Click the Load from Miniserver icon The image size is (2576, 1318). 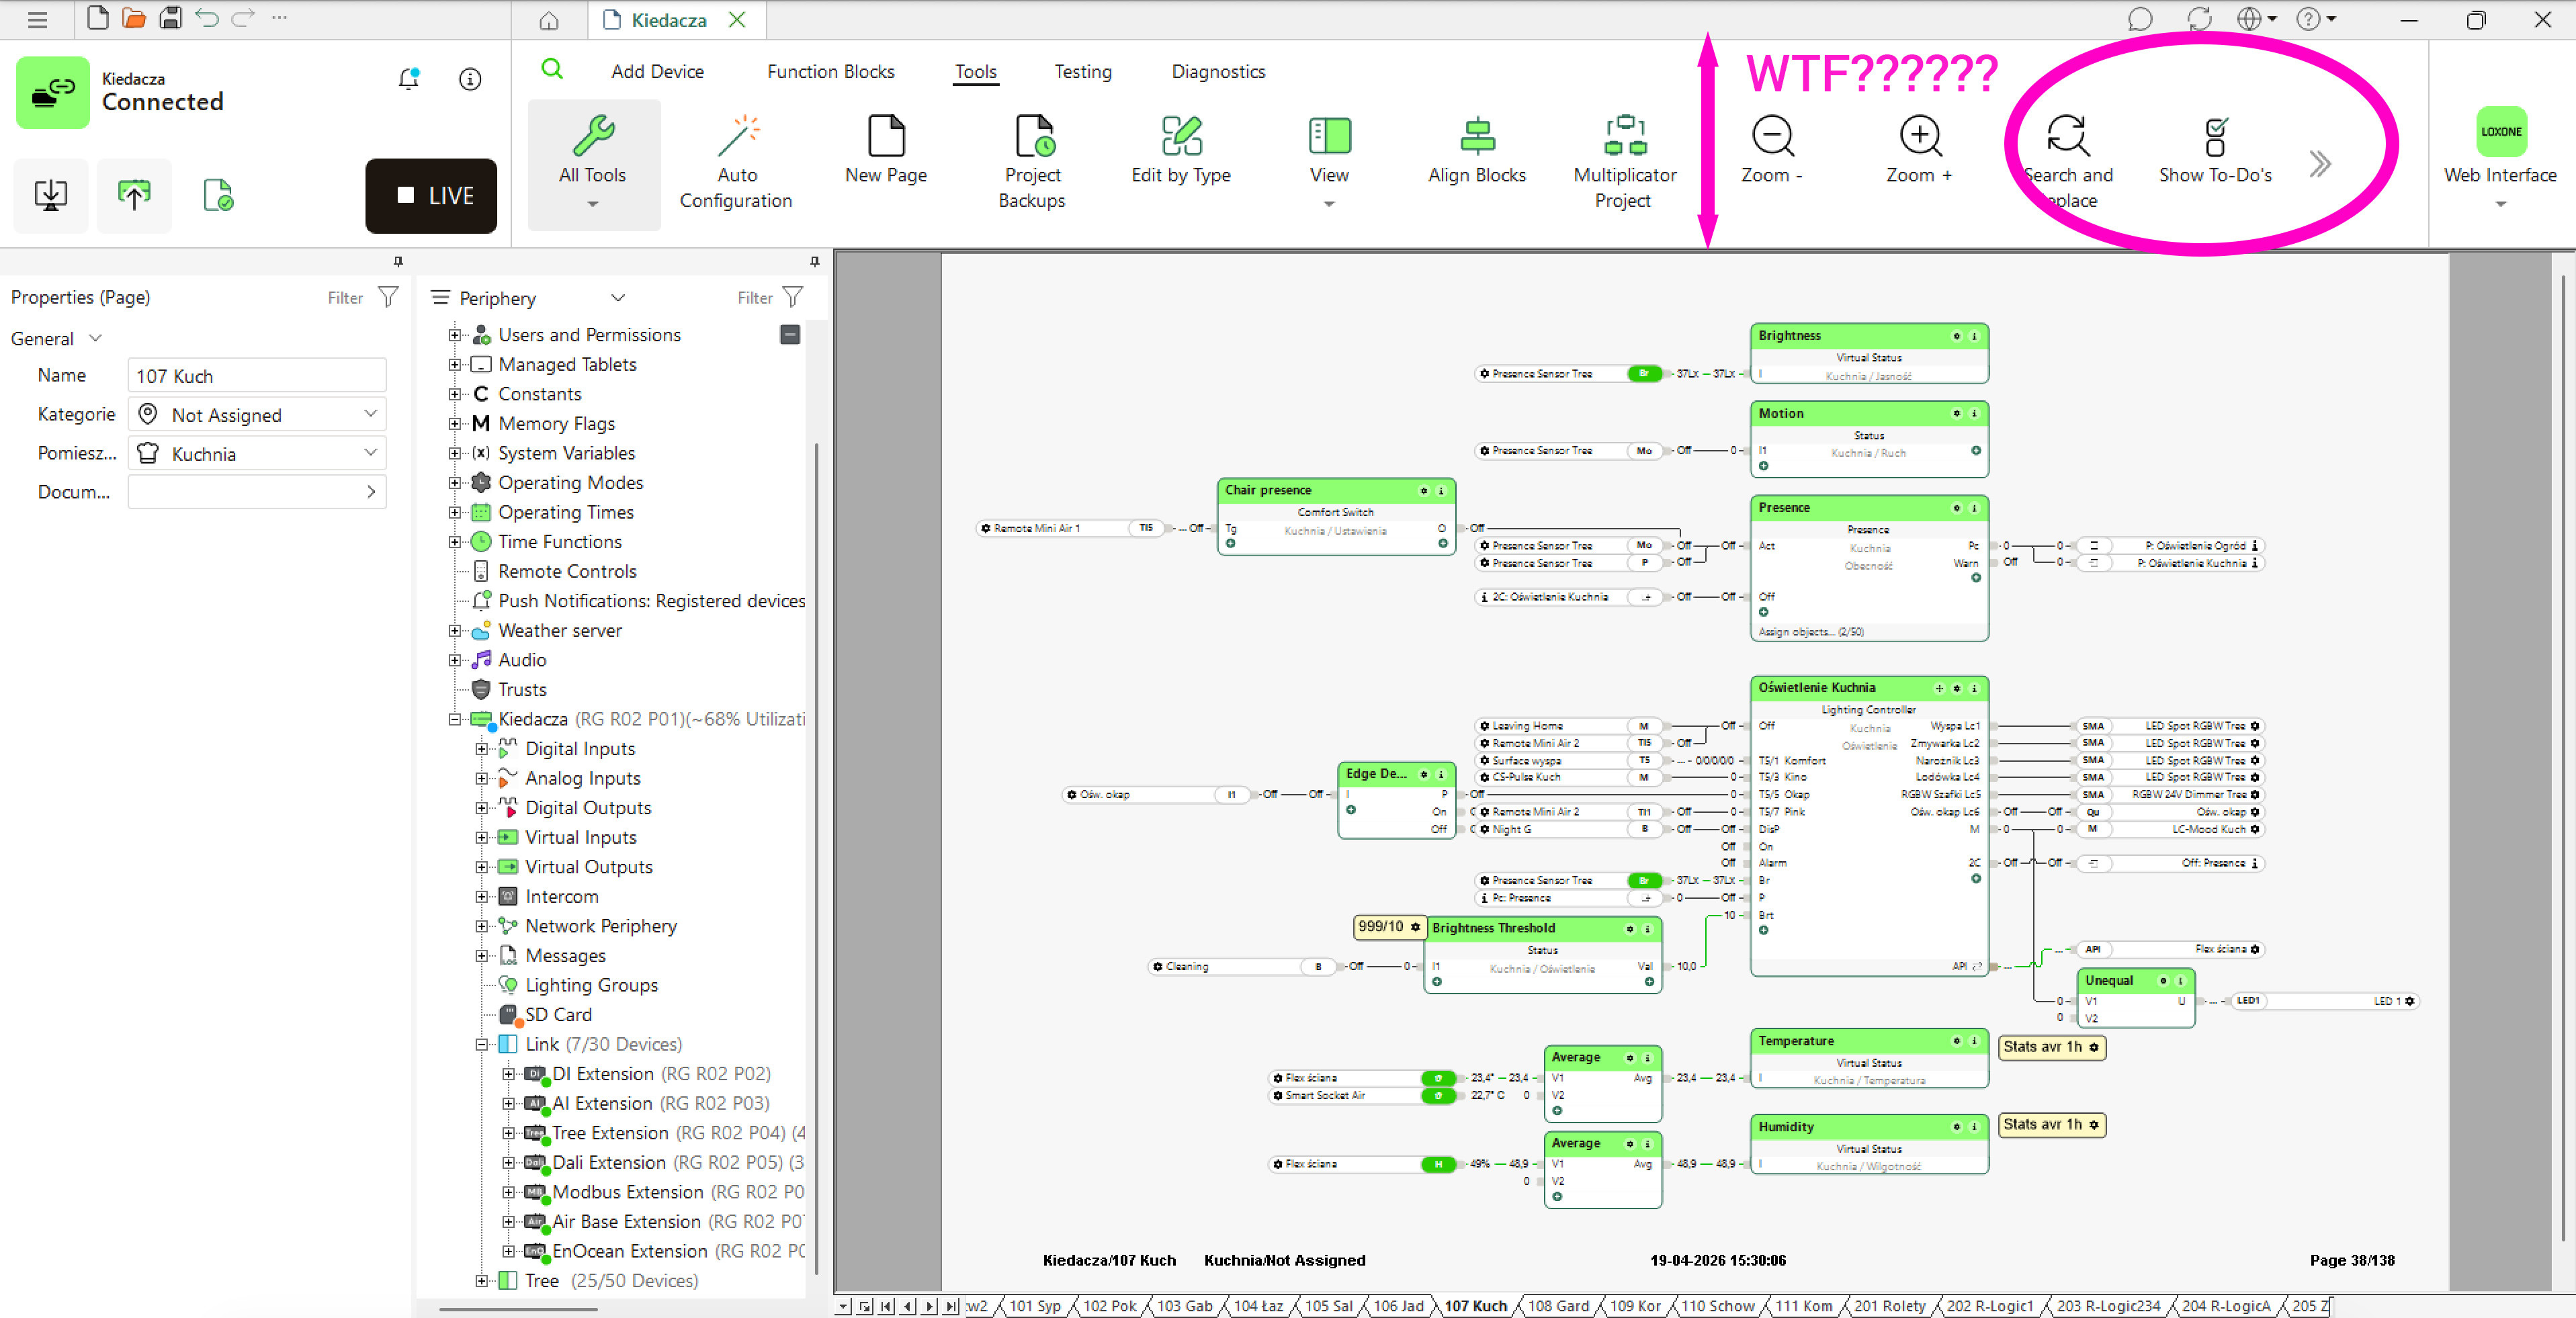click(x=51, y=196)
